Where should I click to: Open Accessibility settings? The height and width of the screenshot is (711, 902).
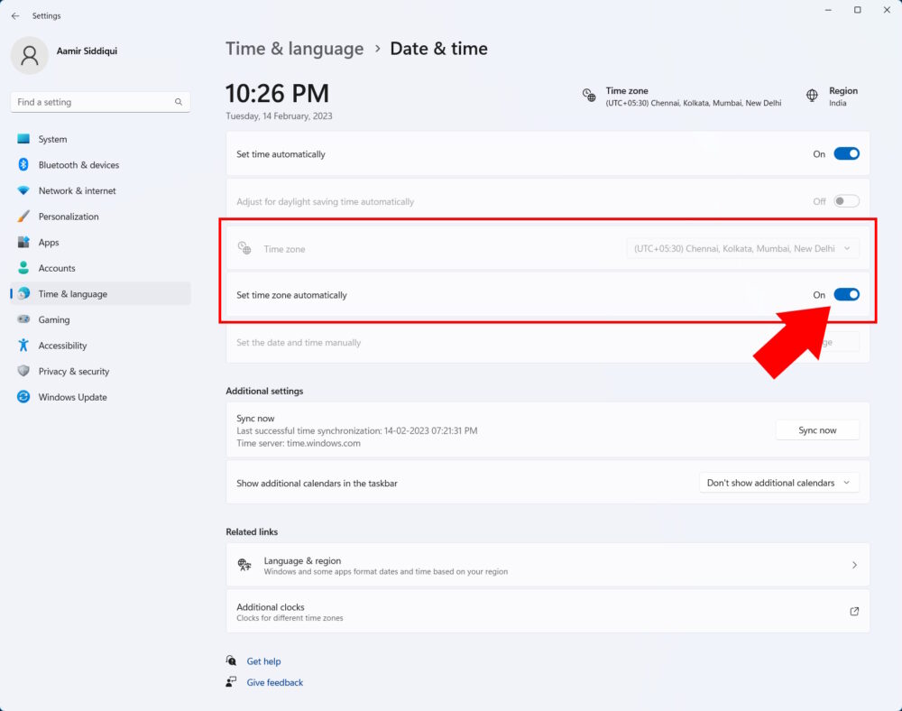[x=101, y=346]
